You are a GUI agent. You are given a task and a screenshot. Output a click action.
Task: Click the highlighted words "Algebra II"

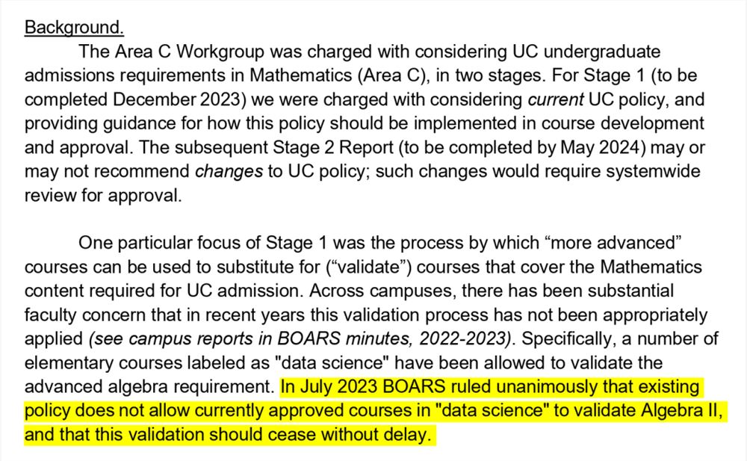680,410
